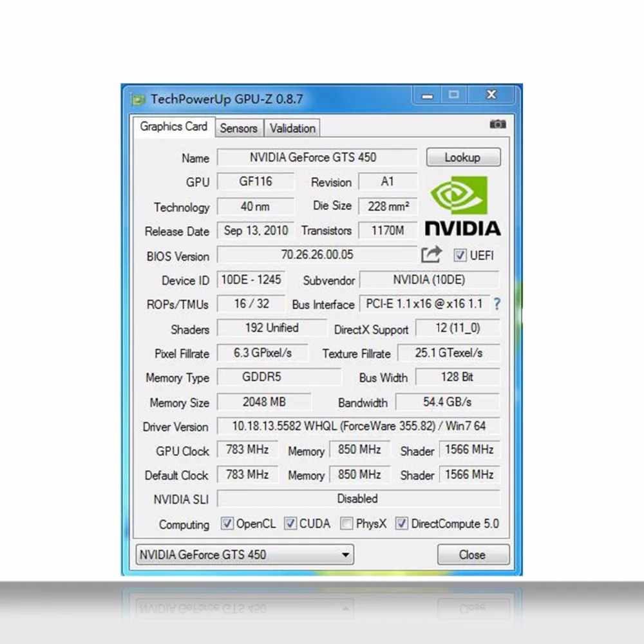Click the Revision value A1
This screenshot has height=644, width=644.
click(388, 182)
